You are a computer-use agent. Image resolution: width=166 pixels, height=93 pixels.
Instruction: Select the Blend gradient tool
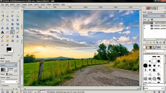[12, 32]
